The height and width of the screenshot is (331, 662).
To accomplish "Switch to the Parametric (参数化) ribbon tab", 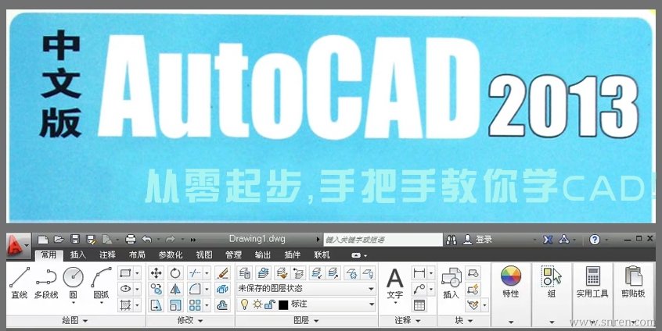I will click(x=171, y=254).
